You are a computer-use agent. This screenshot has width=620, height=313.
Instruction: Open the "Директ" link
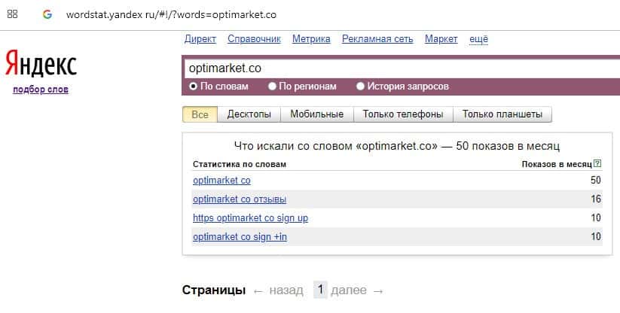[x=200, y=39]
